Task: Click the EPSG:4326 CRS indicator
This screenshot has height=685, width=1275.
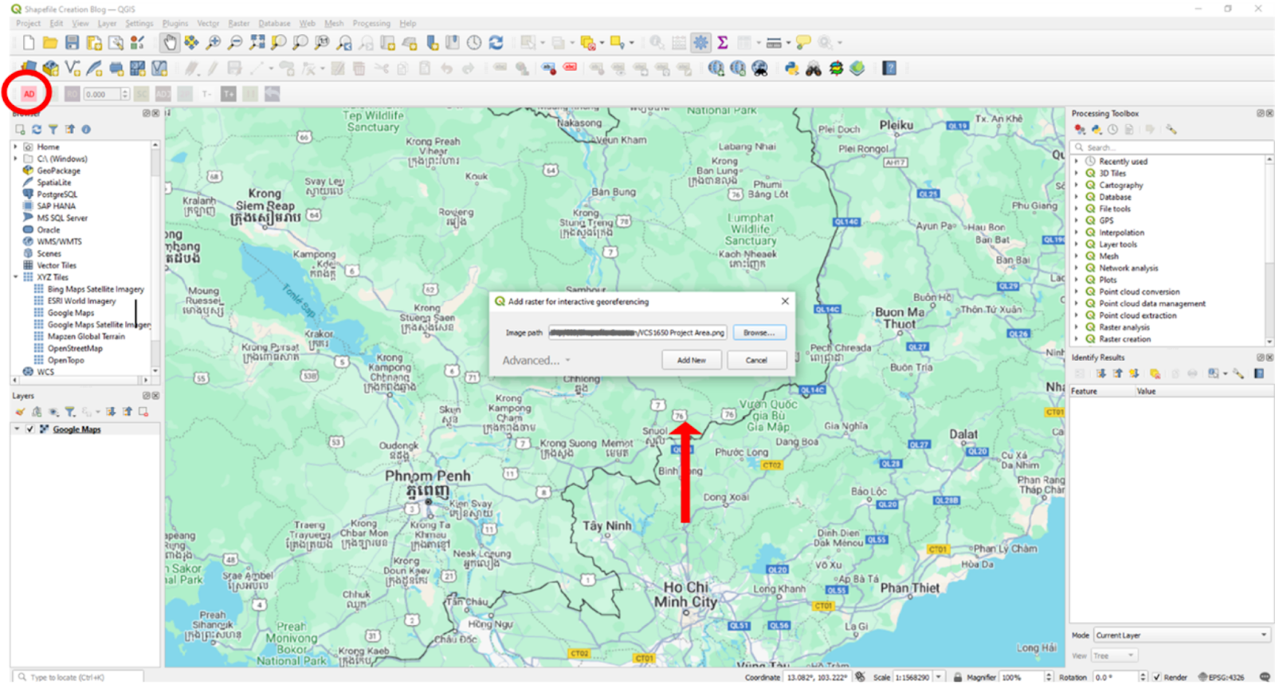Action: click(1222, 677)
